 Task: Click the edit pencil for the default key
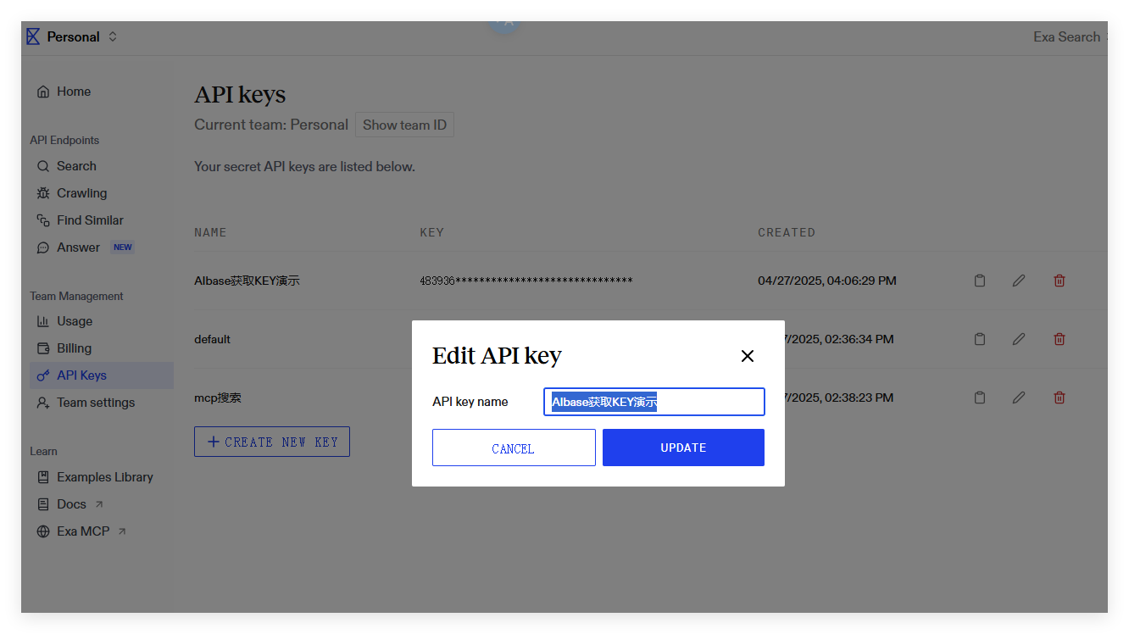coord(1019,339)
